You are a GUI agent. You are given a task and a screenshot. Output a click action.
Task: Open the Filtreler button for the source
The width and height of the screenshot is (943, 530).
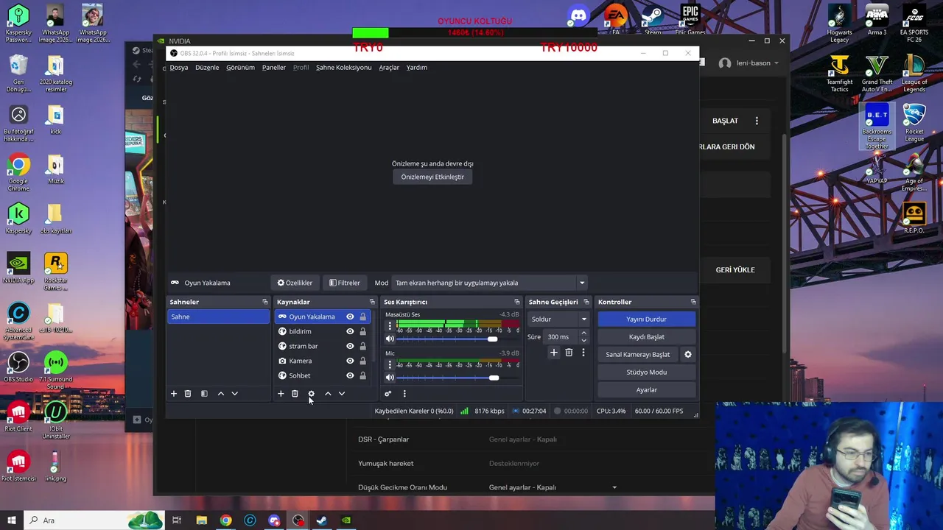tap(345, 283)
